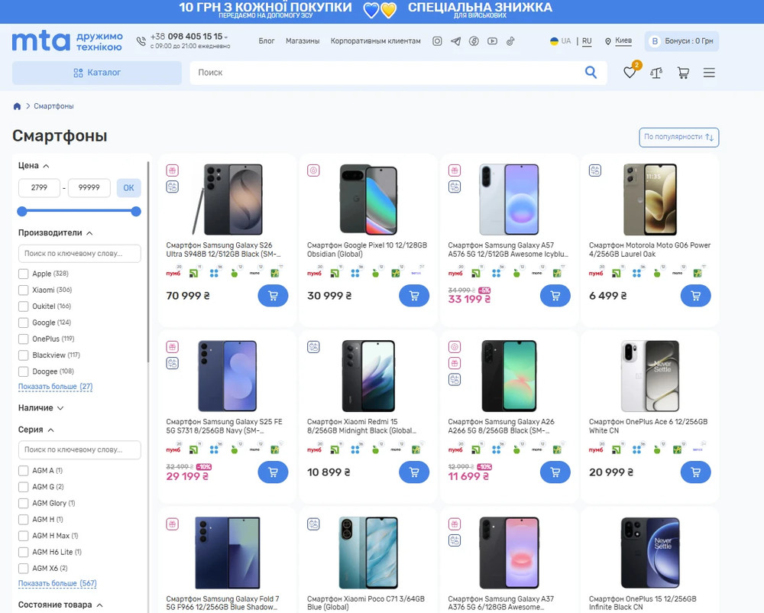Image resolution: width=764 pixels, height=613 pixels.
Task: Click the minimum price slider handle
Action: (x=22, y=212)
